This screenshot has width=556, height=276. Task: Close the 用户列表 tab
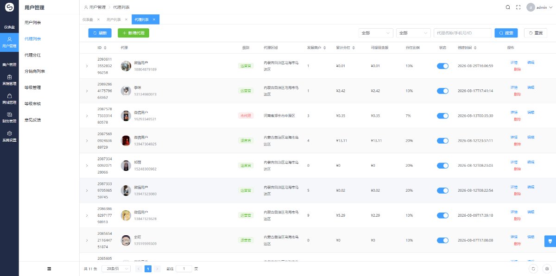point(126,19)
